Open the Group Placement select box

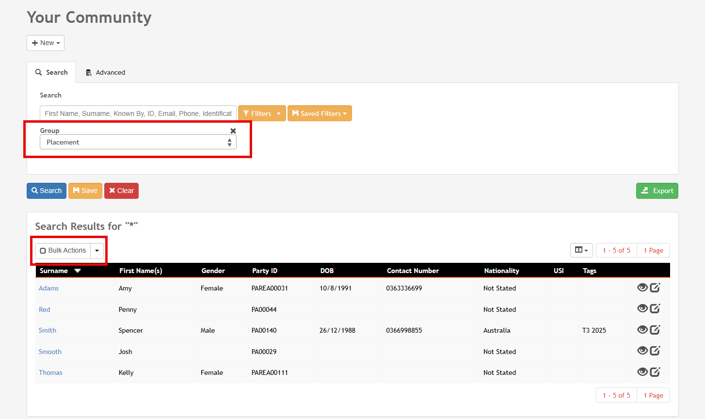138,142
